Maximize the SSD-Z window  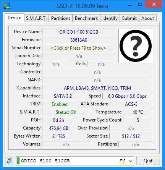click(140, 5)
